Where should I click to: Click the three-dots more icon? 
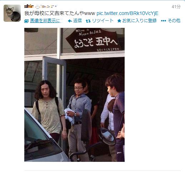(x=164, y=21)
